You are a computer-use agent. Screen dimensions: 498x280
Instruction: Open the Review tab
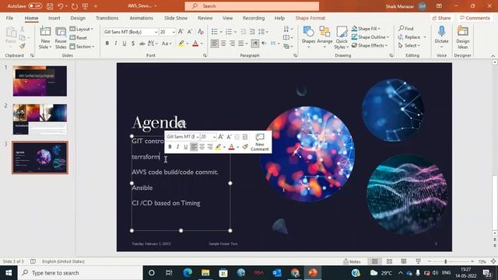[x=205, y=18]
